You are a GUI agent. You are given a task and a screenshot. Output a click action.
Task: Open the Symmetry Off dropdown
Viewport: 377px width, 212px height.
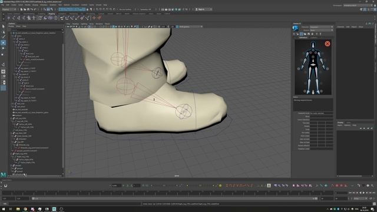145,9
